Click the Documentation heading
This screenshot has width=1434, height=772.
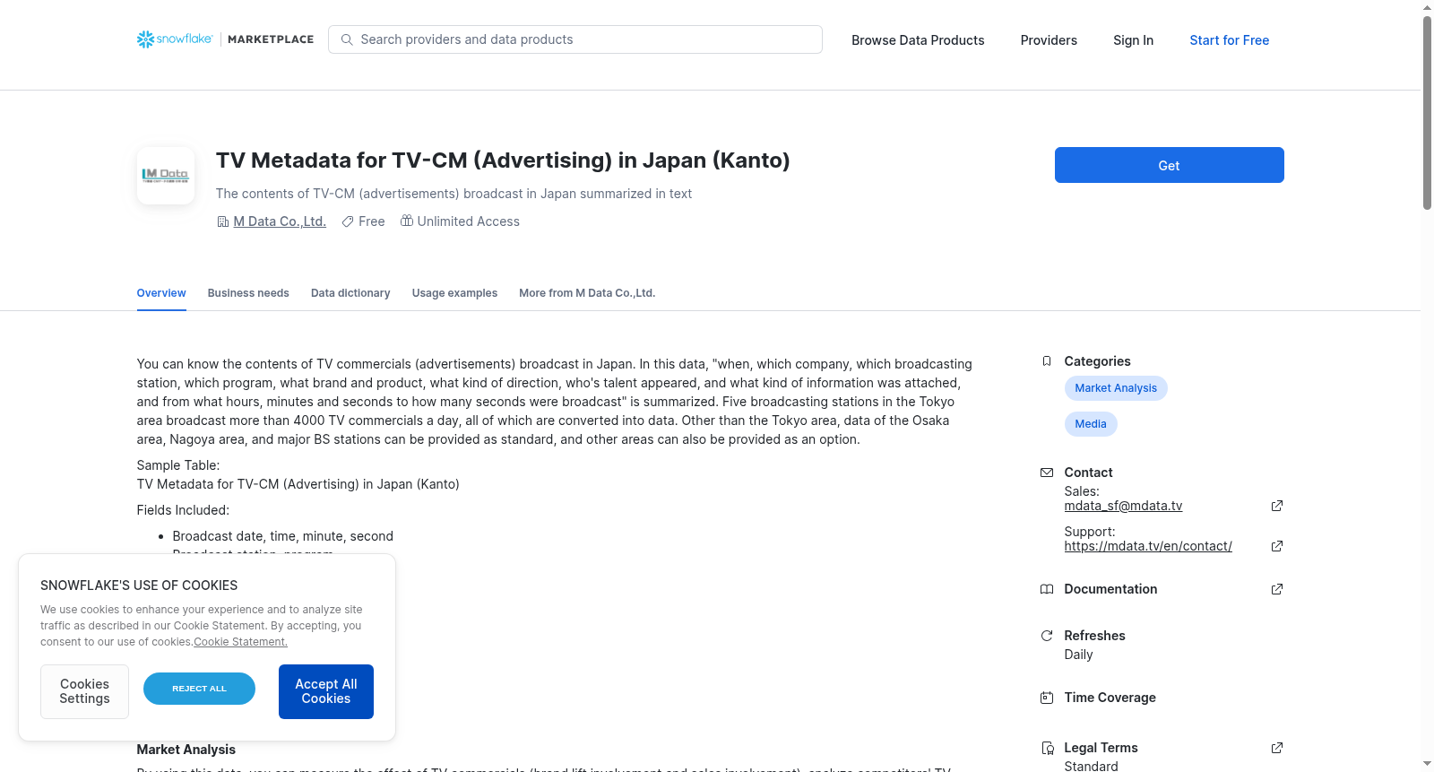pyautogui.click(x=1110, y=589)
